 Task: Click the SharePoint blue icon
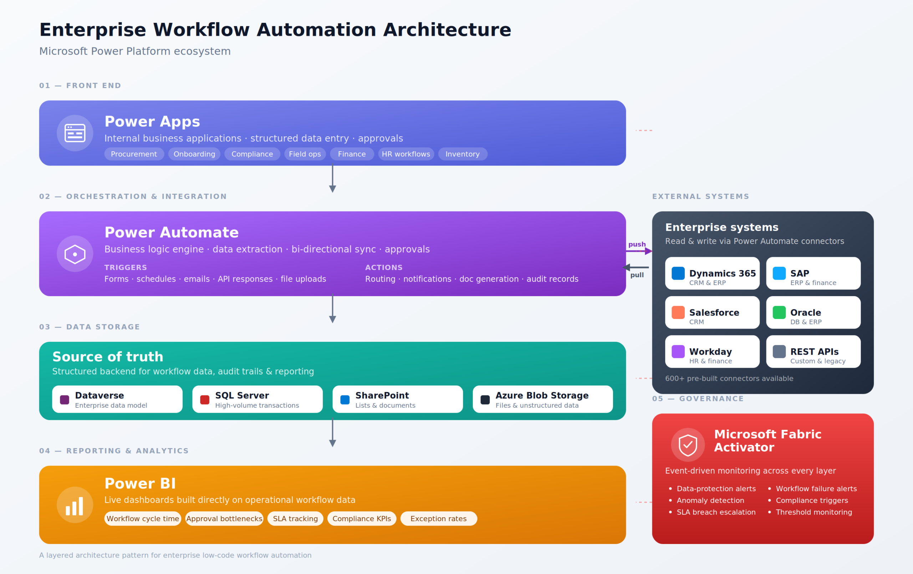(345, 400)
